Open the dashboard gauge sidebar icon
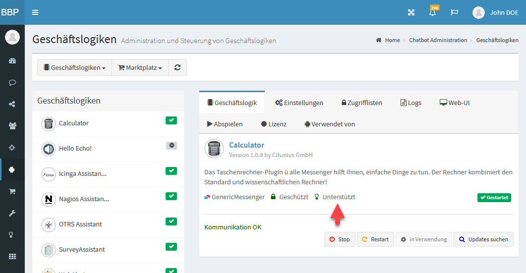Viewport: 526px width, 273px height. click(12, 61)
